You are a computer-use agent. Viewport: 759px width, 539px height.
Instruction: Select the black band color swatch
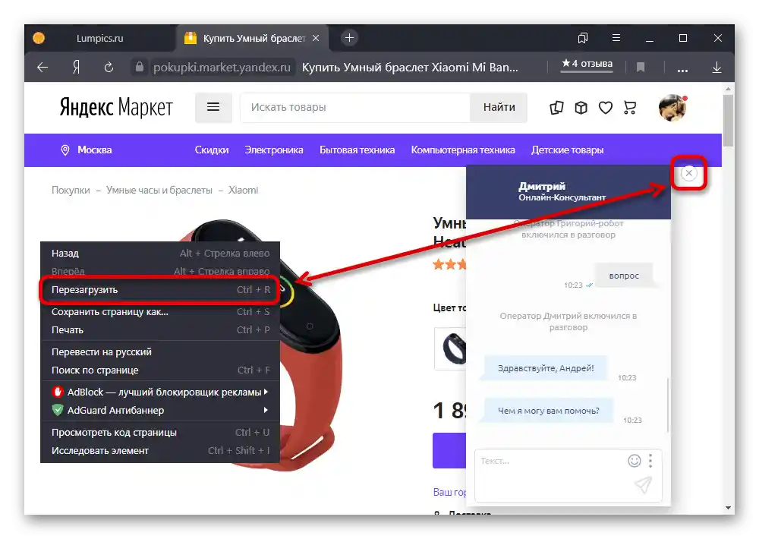(x=451, y=348)
